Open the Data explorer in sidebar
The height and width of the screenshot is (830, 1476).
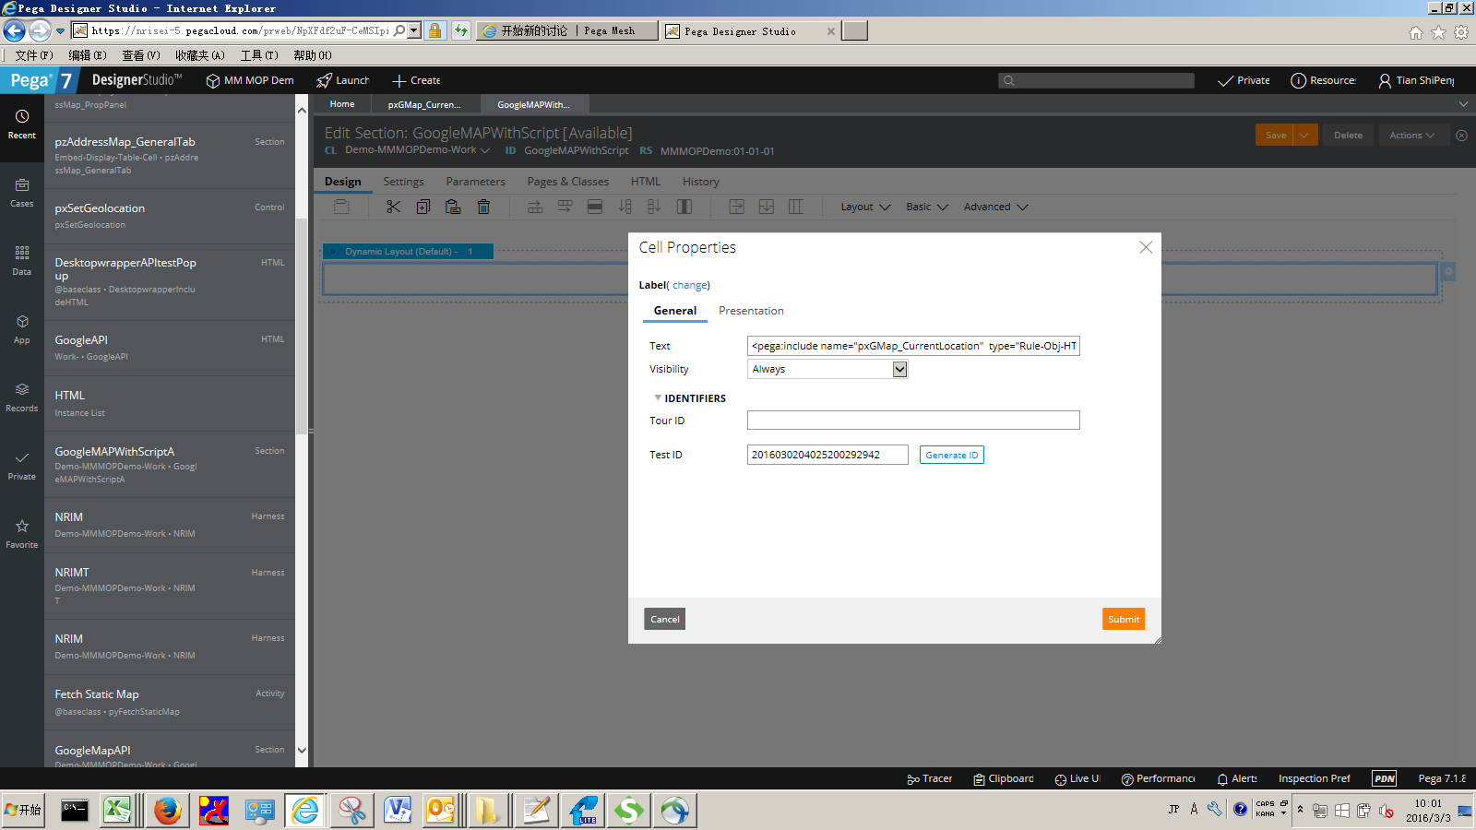(x=22, y=261)
